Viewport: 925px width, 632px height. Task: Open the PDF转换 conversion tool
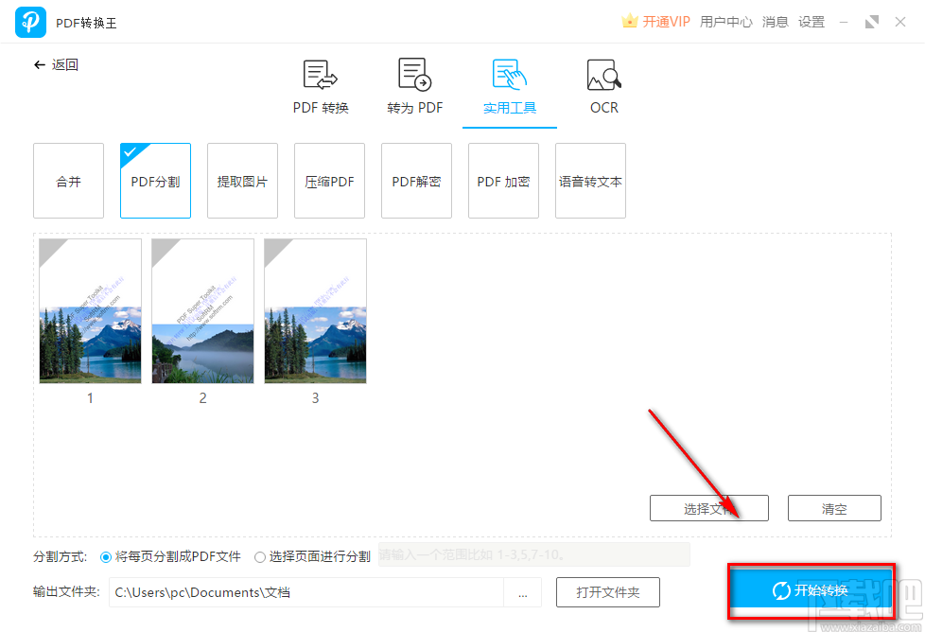click(319, 85)
